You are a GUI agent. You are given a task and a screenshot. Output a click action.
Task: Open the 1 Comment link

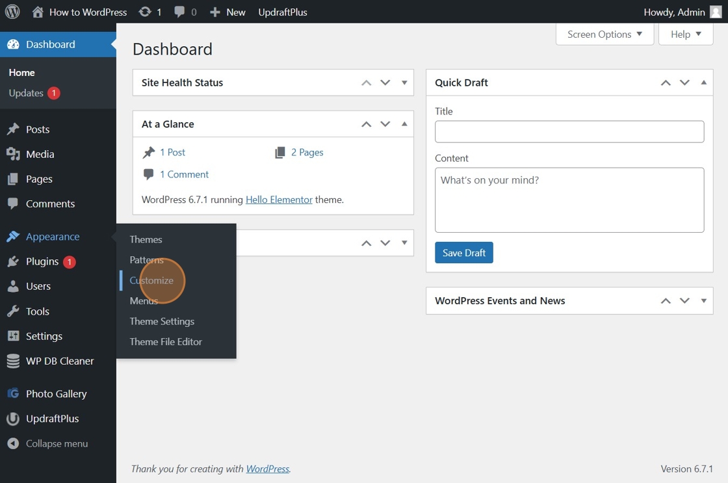(185, 174)
